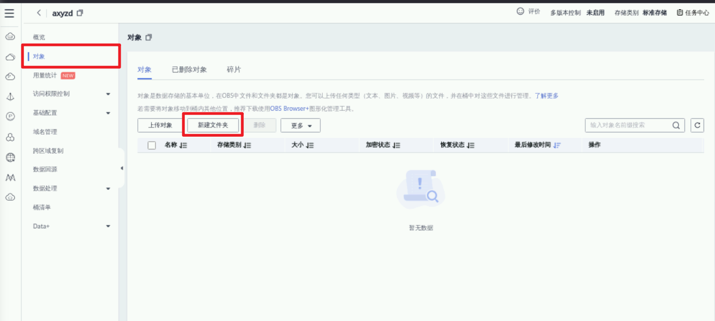Go back using the arrow before axyzd
Viewport: 715px width, 321px height.
tap(39, 13)
